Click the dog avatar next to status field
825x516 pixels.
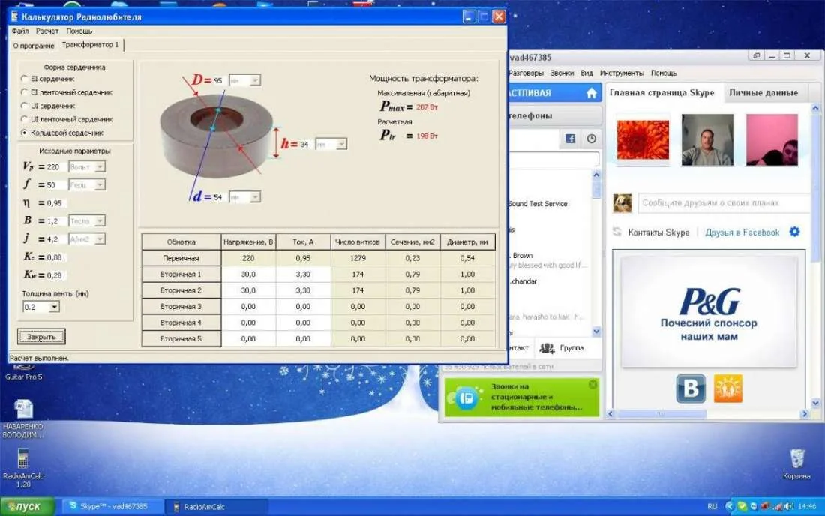point(622,203)
